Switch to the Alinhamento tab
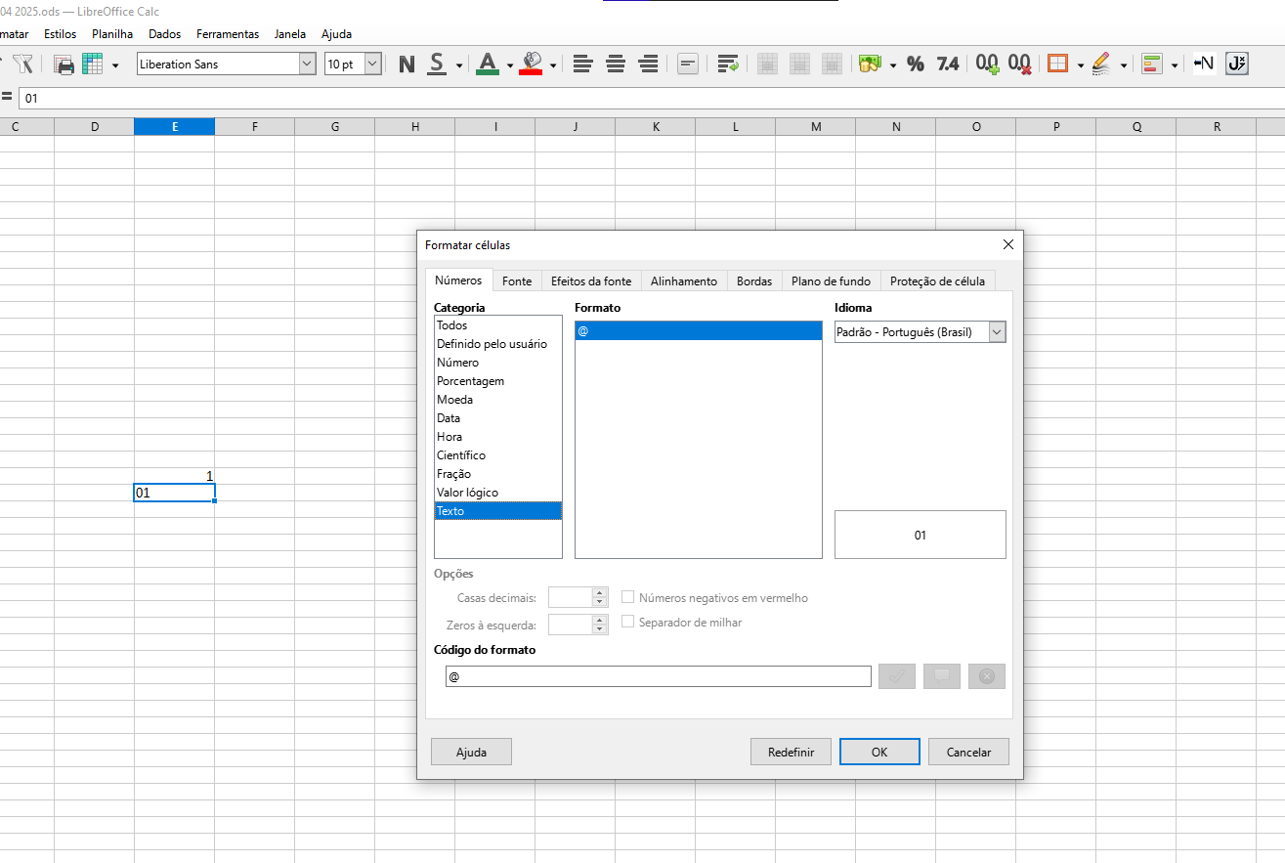Image resolution: width=1285 pixels, height=863 pixels. click(x=684, y=280)
